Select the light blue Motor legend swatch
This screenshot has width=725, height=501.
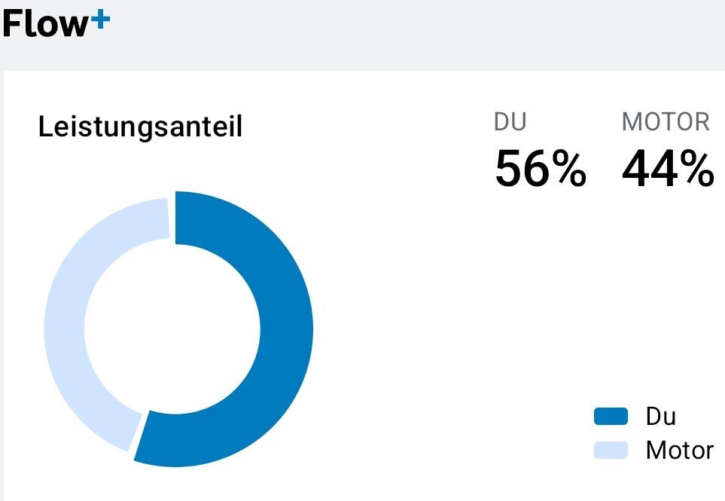[x=611, y=451]
